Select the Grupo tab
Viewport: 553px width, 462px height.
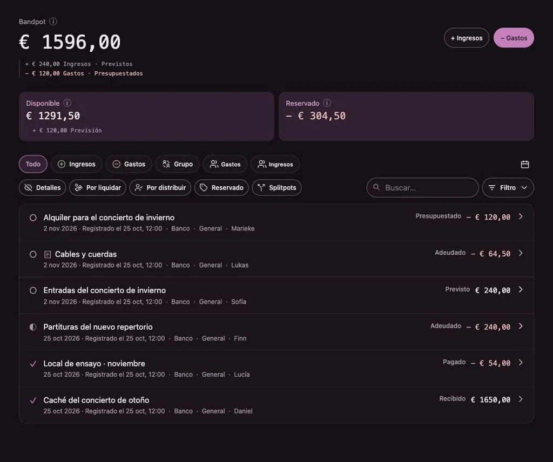pyautogui.click(x=177, y=164)
